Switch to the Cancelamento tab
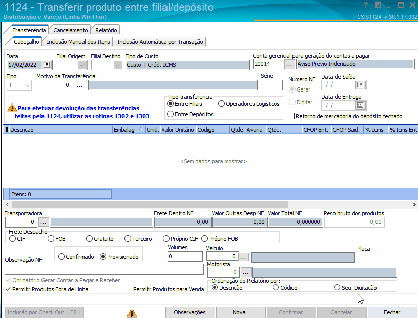The width and height of the screenshot is (418, 318). [x=70, y=30]
